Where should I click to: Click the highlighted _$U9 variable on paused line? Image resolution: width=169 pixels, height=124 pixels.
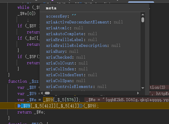pos(25,106)
